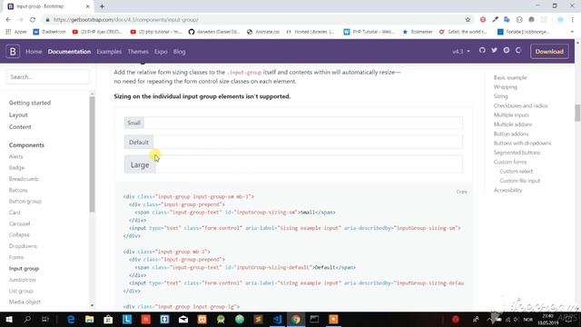Expand Layout sidebar section
Screen dimensions: 581x327
point(18,115)
